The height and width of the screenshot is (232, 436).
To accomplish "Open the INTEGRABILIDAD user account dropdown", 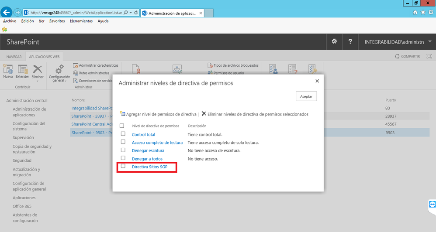I will [x=430, y=41].
